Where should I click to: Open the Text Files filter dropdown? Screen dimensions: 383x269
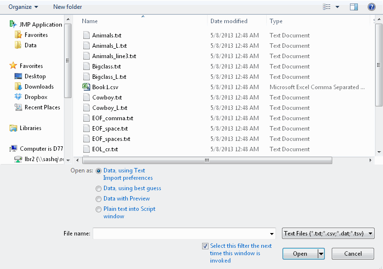pos(328,234)
